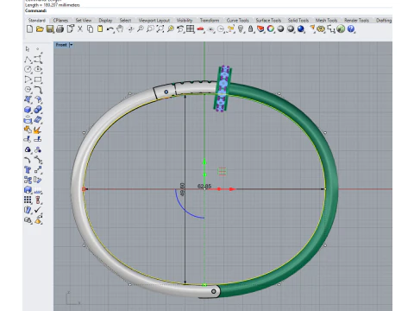Switch to the Standard toolbar tab
The image size is (414, 311).
tap(37, 21)
